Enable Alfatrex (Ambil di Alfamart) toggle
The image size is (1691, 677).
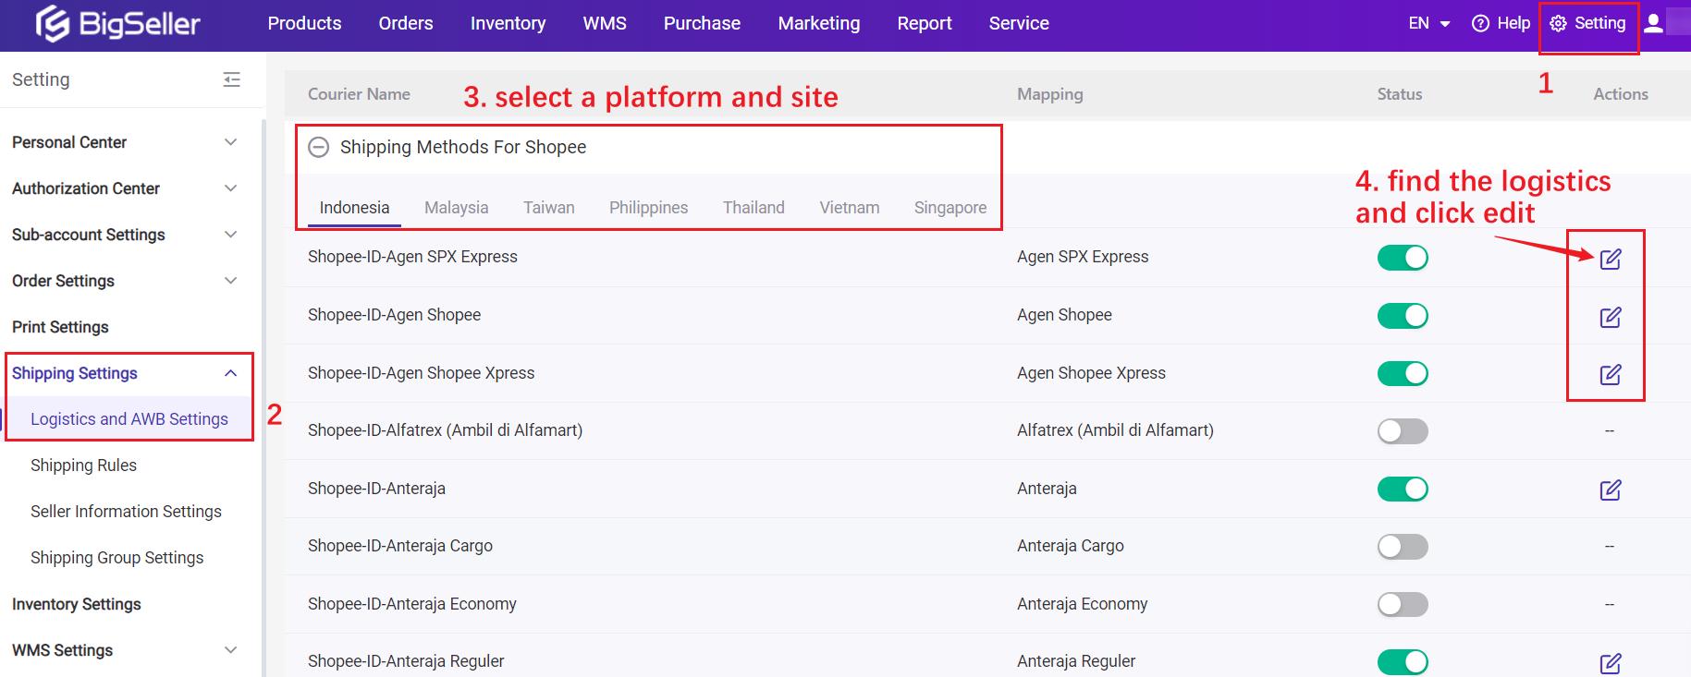(1403, 431)
